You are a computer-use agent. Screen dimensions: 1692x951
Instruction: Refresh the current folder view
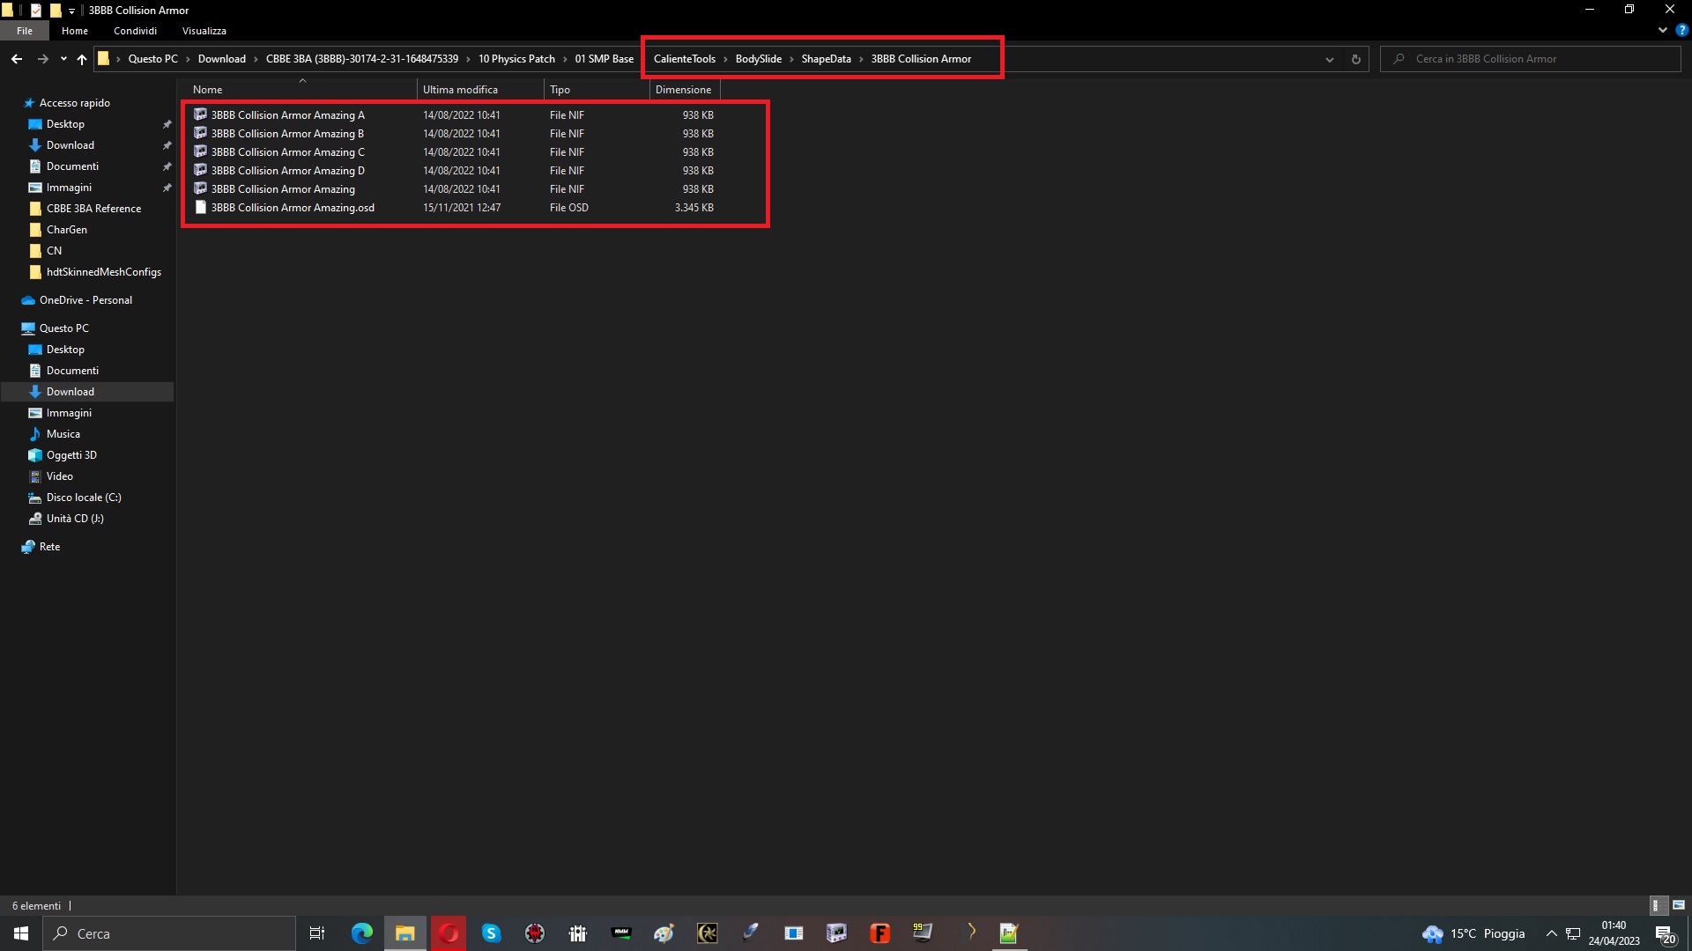coord(1355,59)
